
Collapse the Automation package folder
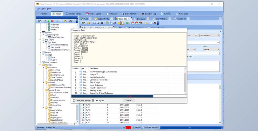click(x=43, y=68)
